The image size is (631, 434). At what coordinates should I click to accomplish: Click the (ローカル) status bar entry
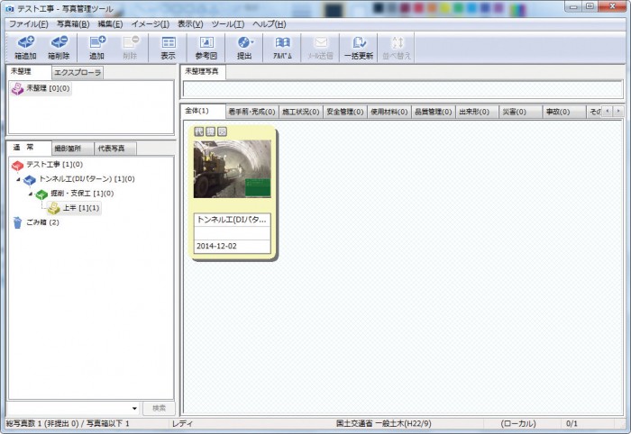point(518,423)
